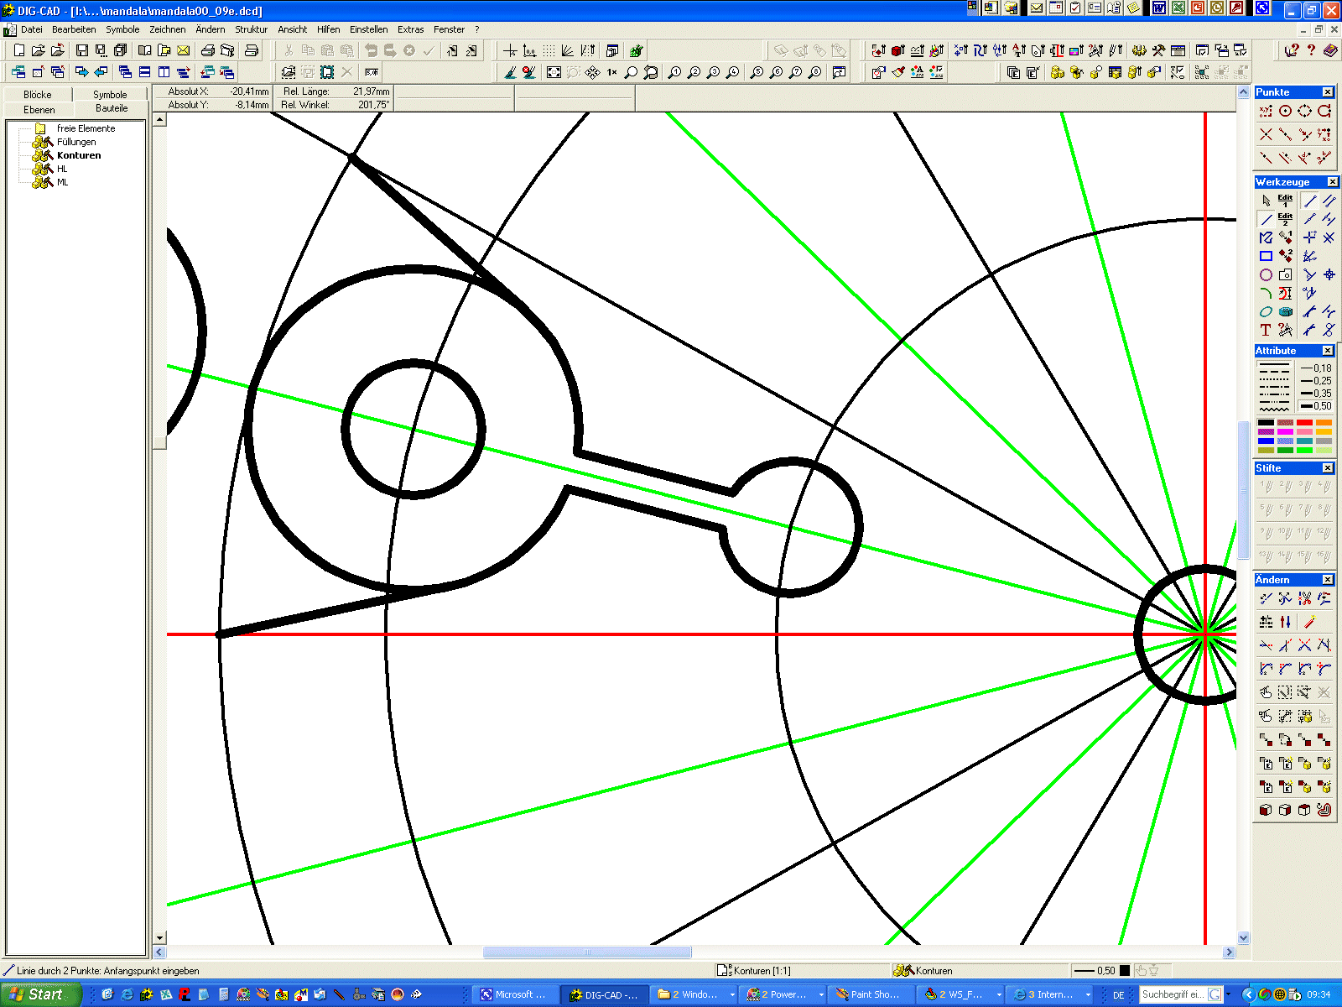Set line width to 0,25
The width and height of the screenshot is (1342, 1007).
pos(1316,381)
